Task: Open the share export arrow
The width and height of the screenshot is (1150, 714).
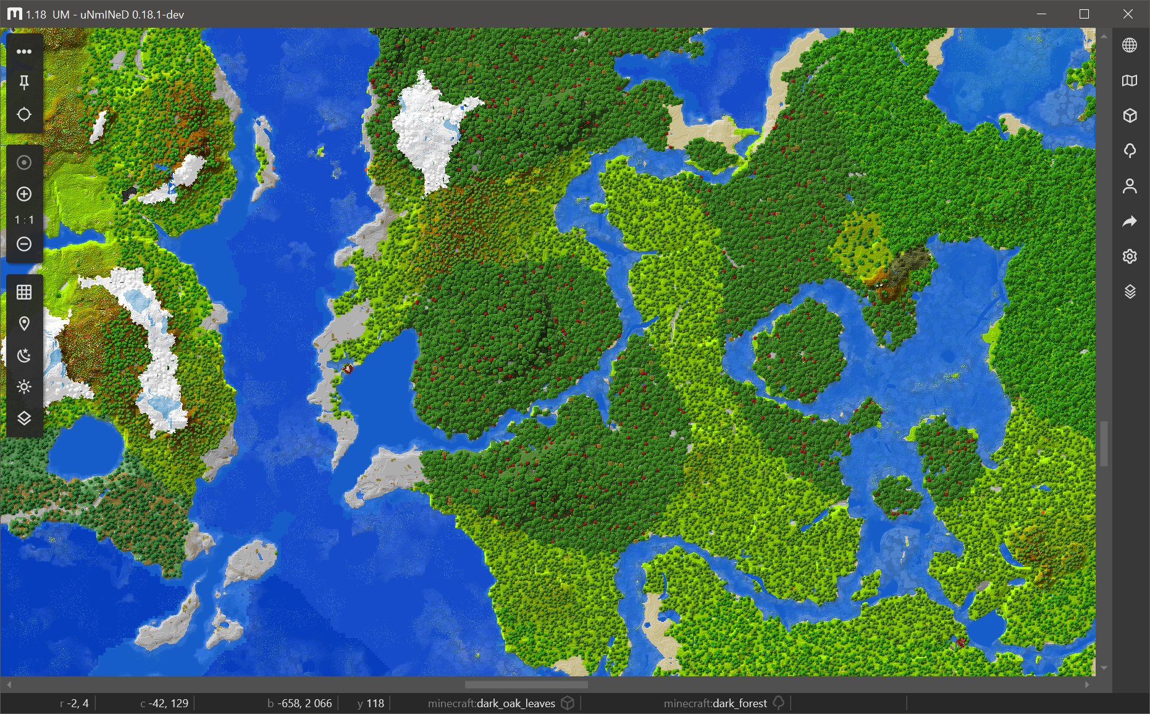Action: 1130,221
